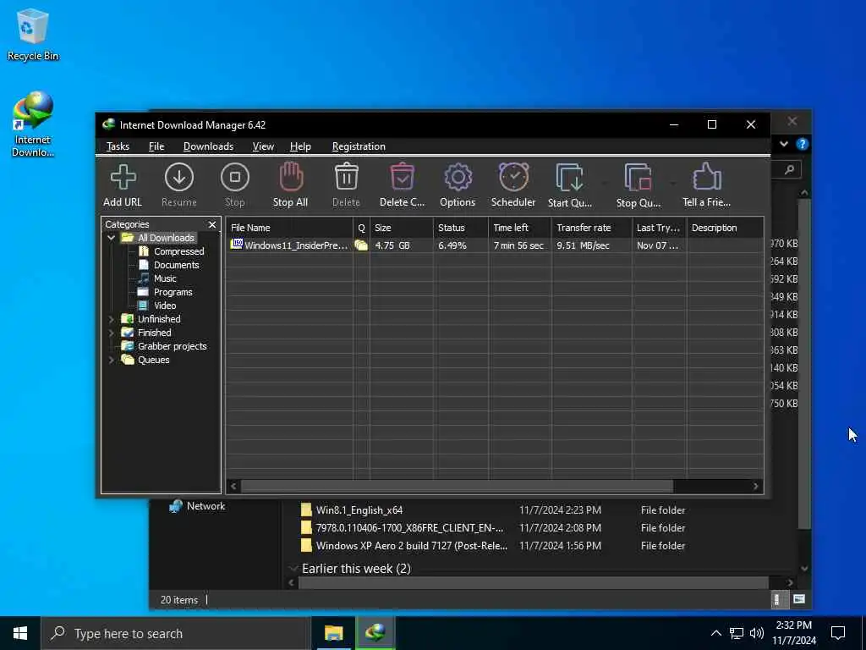Viewport: 866px width, 650px height.
Task: Expand the Queues category
Action: point(111,360)
